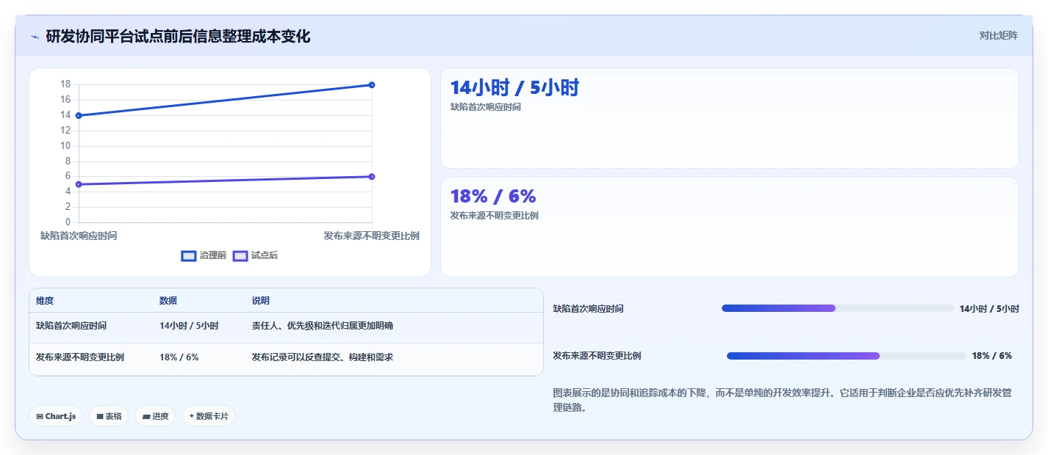Click the progress value label 14小时 / 5小时
The image size is (1048, 455).
[989, 309]
